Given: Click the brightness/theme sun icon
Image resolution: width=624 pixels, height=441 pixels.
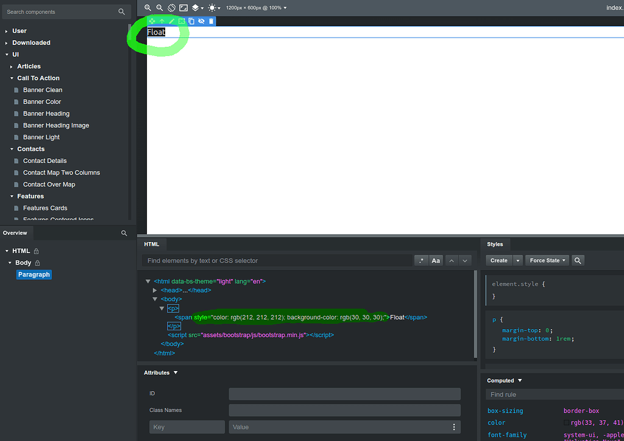Looking at the screenshot, I should (211, 7).
